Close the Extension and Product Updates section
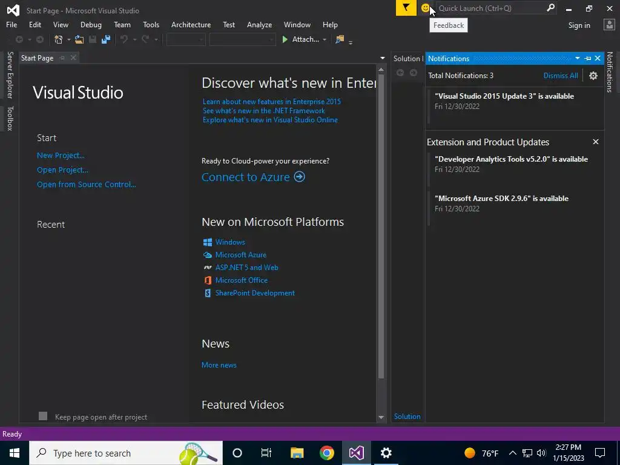The width and height of the screenshot is (620, 465). click(596, 142)
